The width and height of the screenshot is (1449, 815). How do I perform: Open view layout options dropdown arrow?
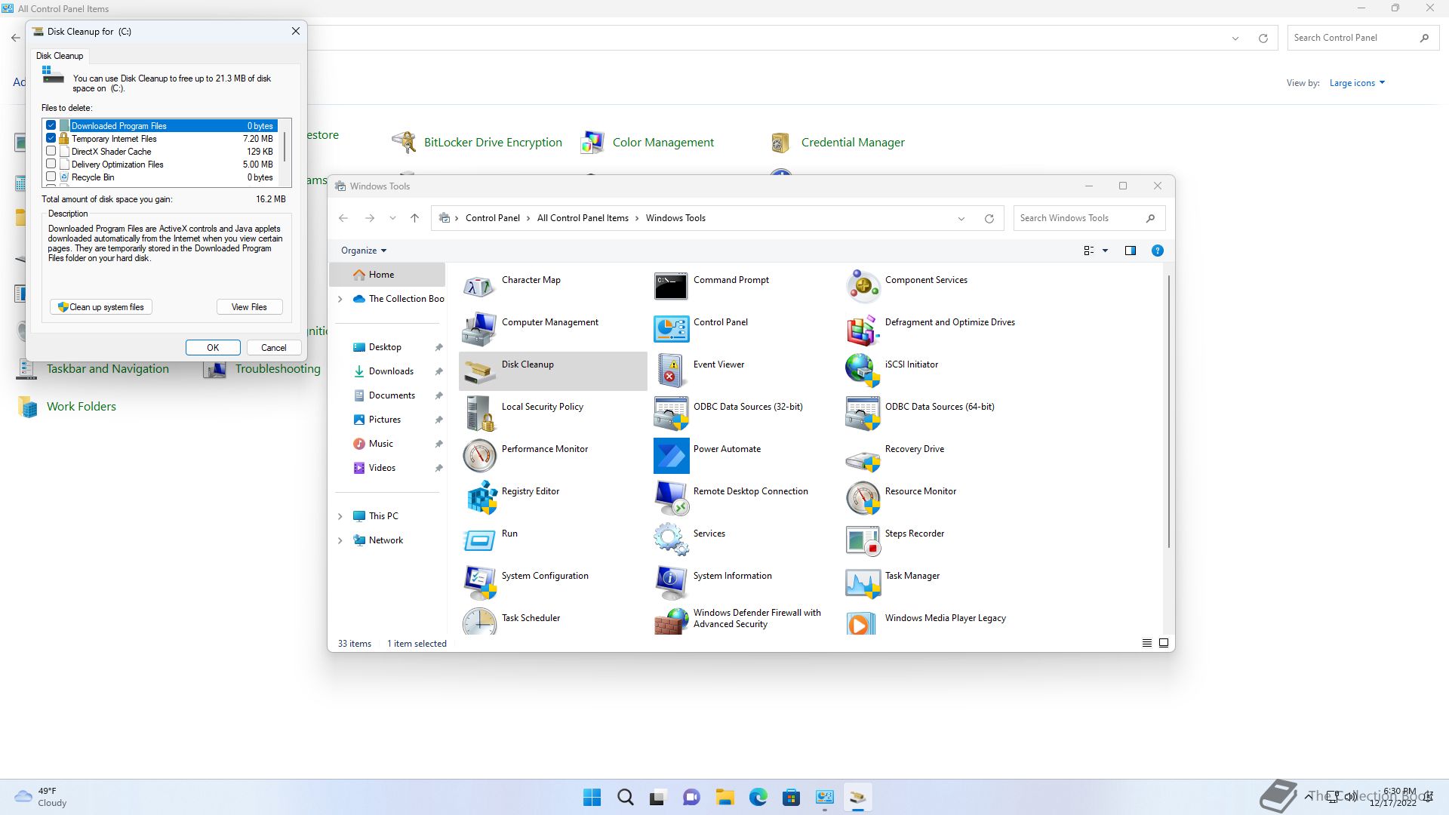point(1106,251)
